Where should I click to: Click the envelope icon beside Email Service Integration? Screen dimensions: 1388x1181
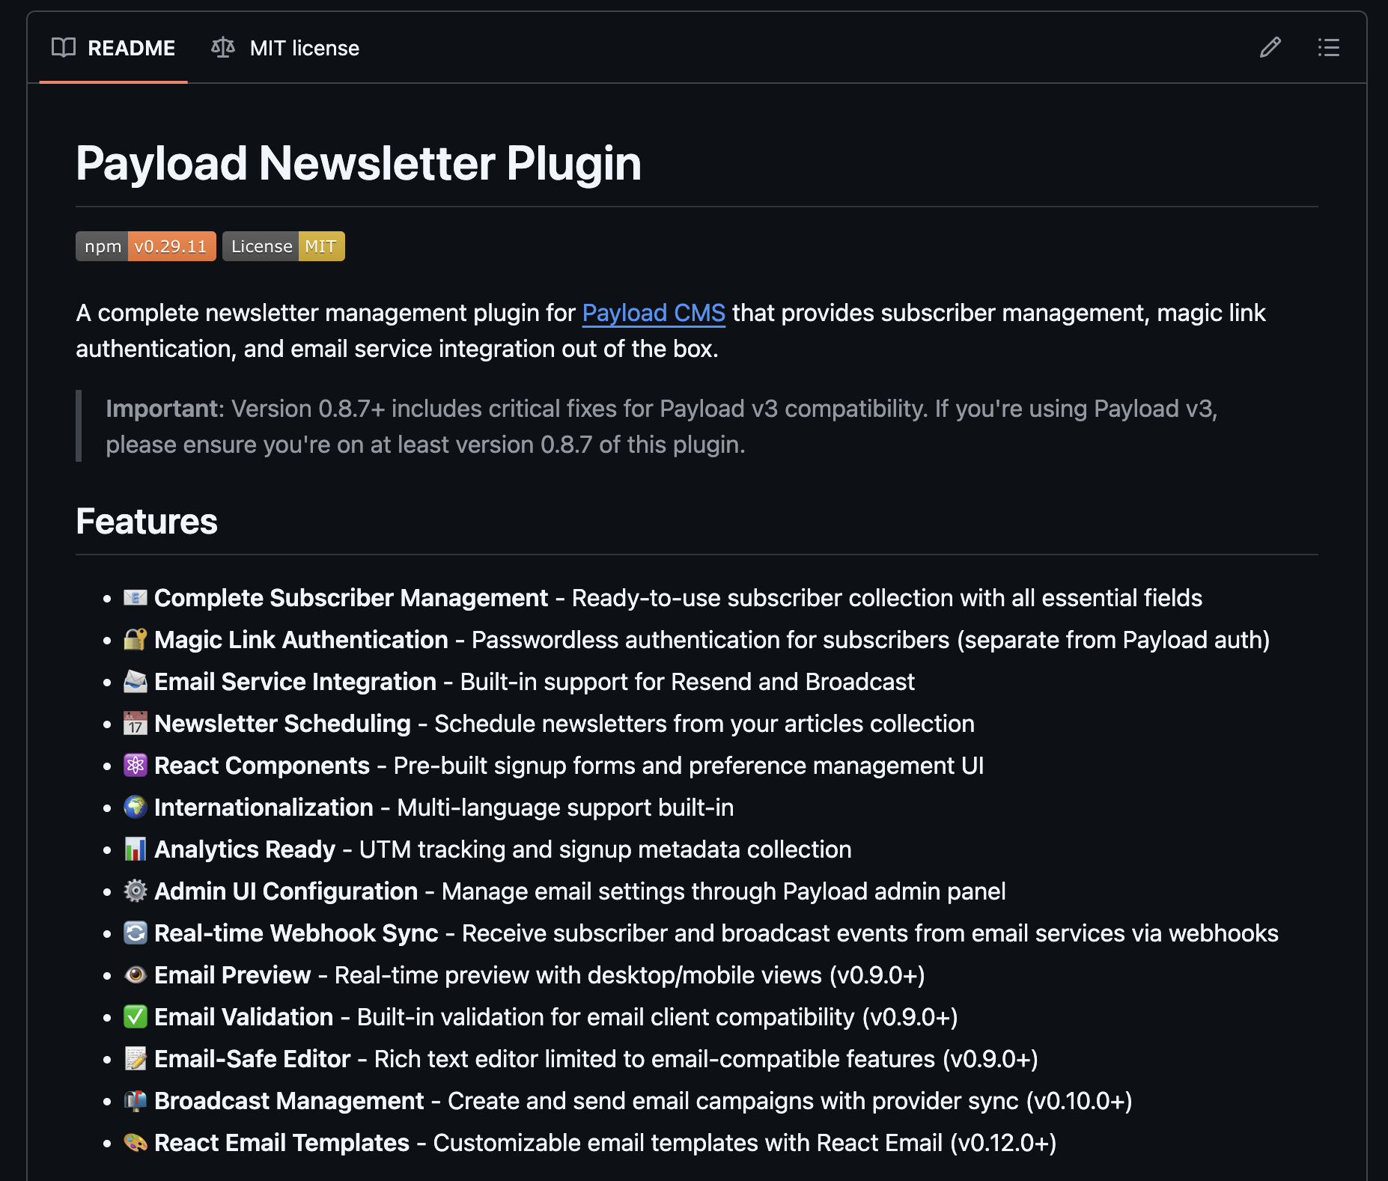[135, 681]
